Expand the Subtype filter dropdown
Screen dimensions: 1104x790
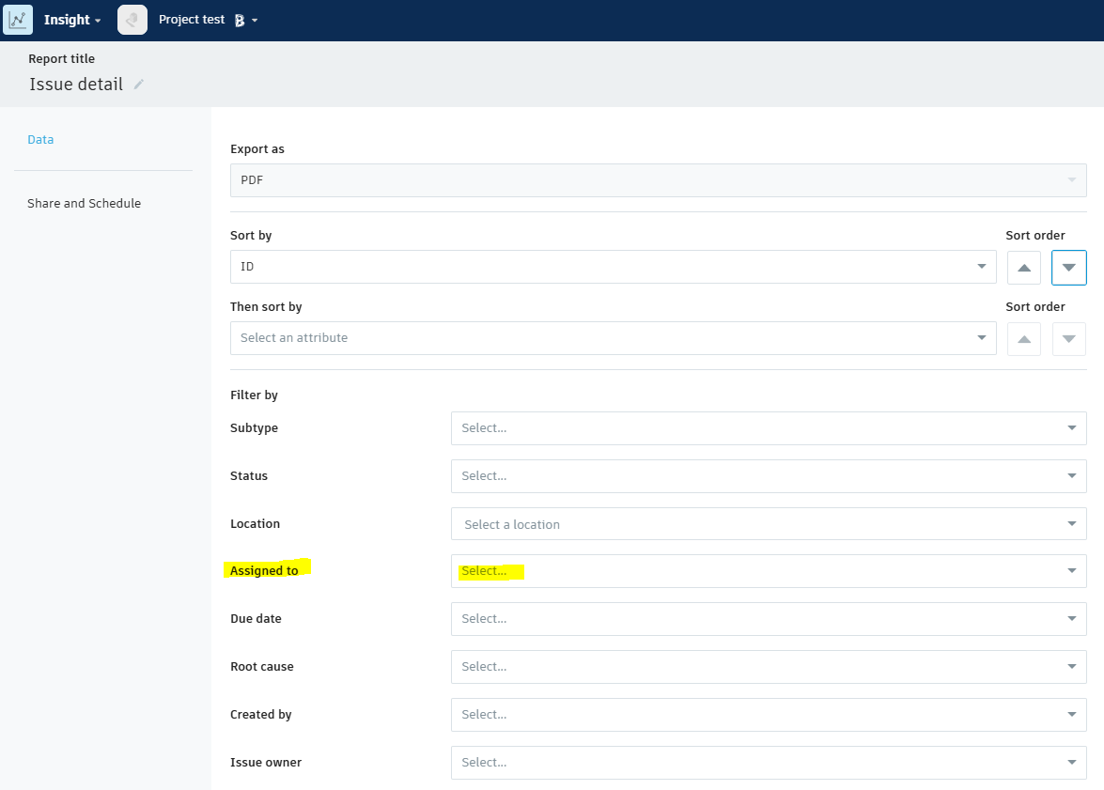tap(769, 427)
